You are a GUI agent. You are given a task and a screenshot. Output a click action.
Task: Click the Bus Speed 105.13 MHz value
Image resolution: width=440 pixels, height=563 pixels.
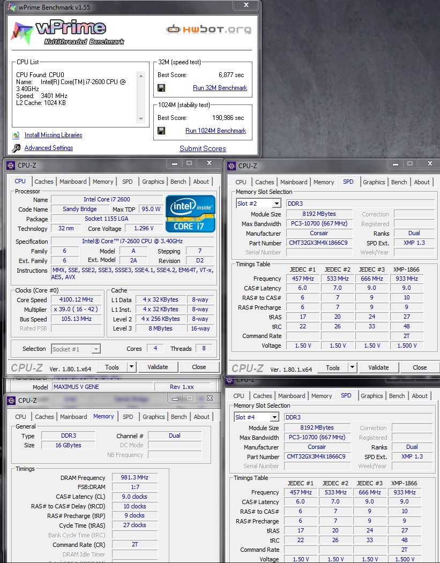click(x=76, y=319)
